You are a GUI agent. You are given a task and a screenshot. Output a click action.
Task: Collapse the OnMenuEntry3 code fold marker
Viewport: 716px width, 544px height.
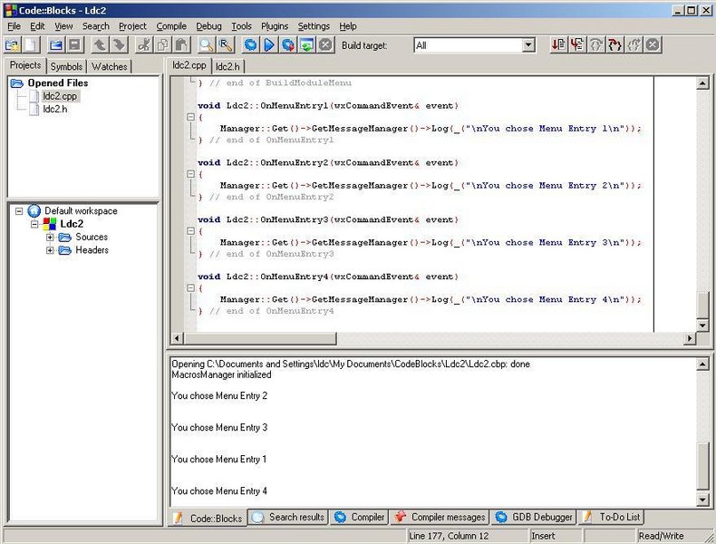[191, 231]
